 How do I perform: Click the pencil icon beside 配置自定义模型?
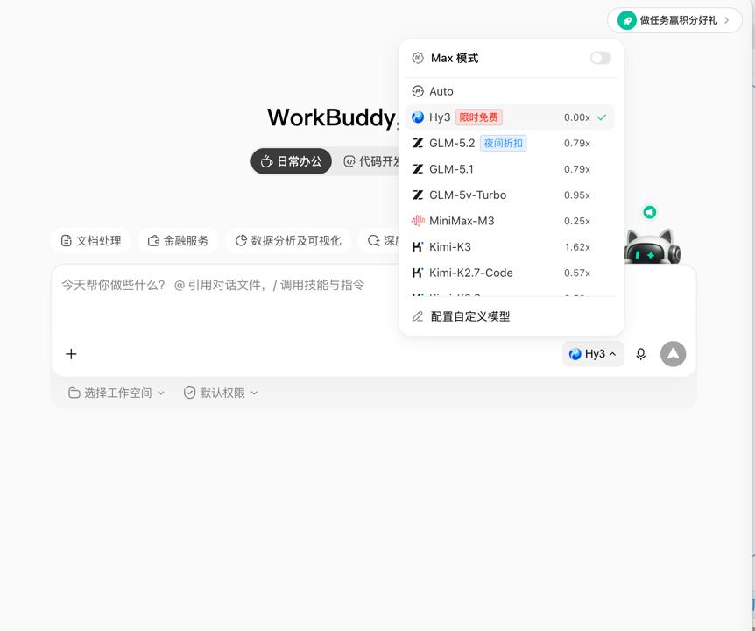pyautogui.click(x=418, y=316)
